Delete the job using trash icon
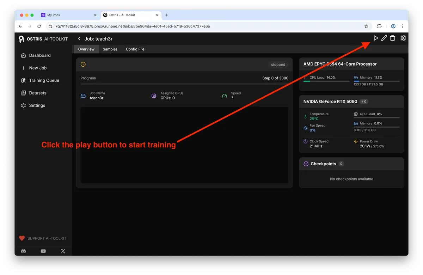This screenshot has width=423, height=275. 392,38
